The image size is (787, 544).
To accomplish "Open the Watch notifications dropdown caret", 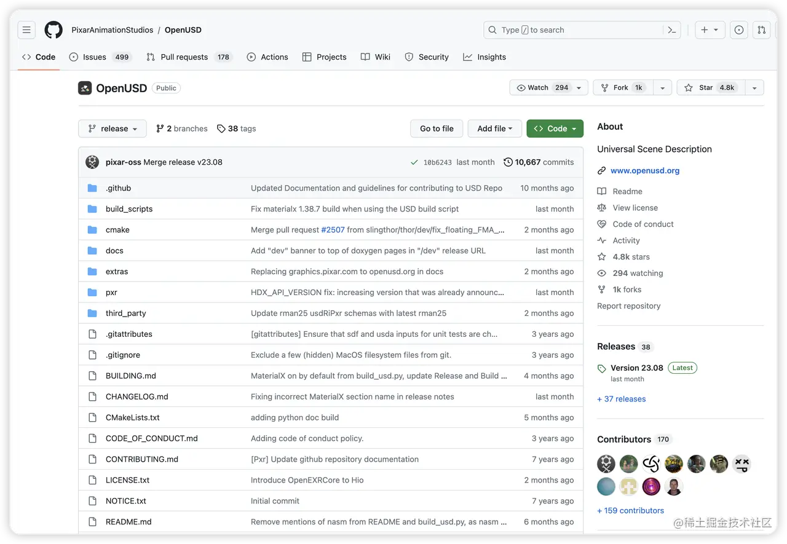I will pyautogui.click(x=579, y=88).
